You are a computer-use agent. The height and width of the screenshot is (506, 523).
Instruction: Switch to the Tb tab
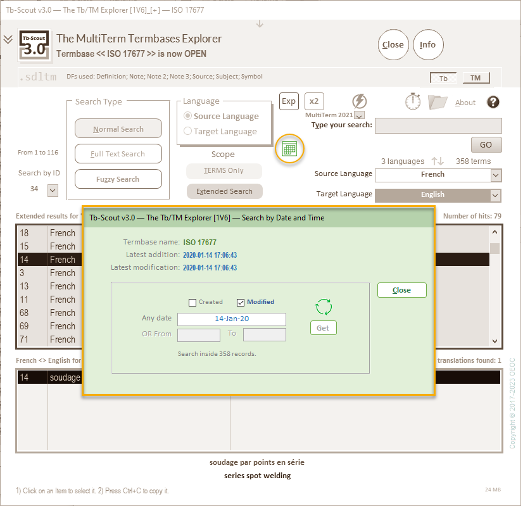pyautogui.click(x=443, y=79)
